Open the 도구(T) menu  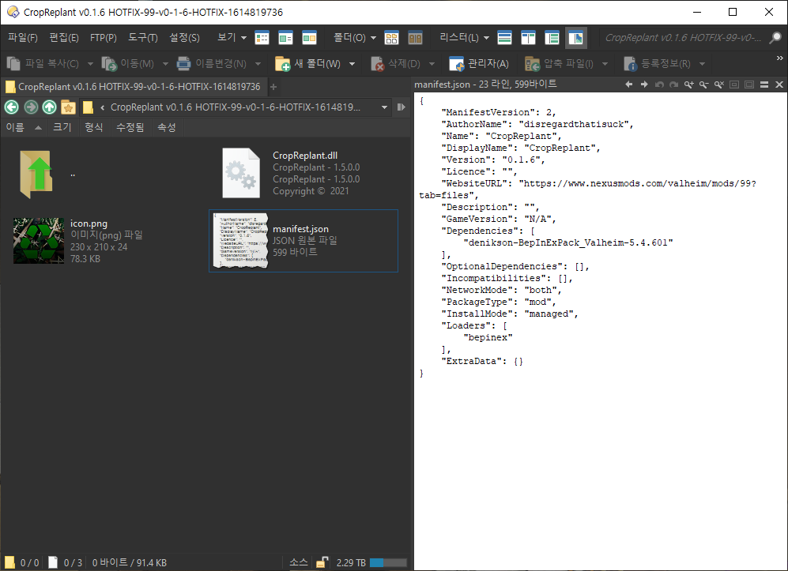pyautogui.click(x=142, y=38)
